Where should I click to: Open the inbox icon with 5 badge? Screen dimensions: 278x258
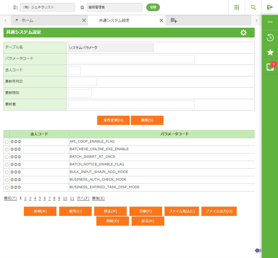pyautogui.click(x=270, y=67)
